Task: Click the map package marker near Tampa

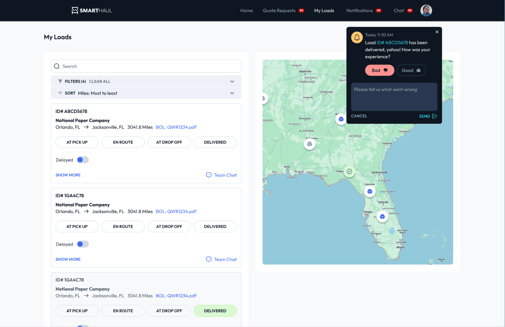Action: coord(382,217)
